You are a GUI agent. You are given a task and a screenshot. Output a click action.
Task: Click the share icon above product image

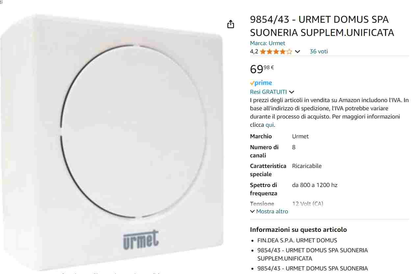pos(231,24)
